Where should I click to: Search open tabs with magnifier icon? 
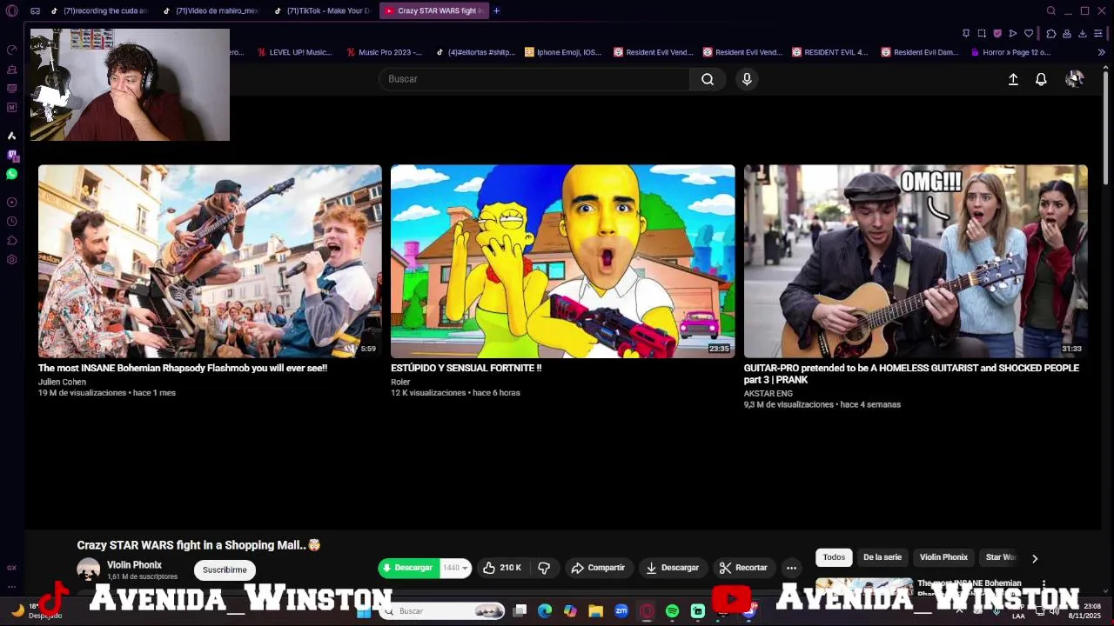(x=1051, y=11)
